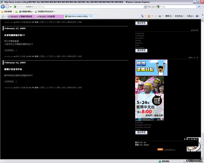Open the recent pages dropdown beside Forward
Screen dimensions: 204x163
tap(11, 7)
